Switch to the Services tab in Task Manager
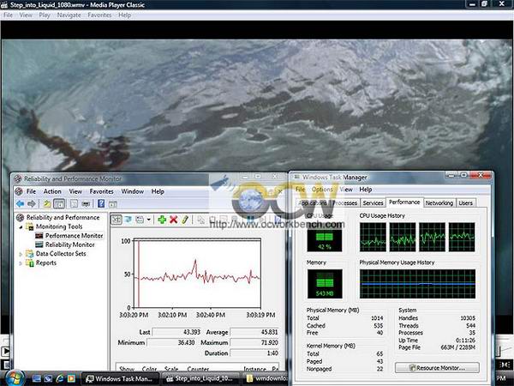514x386 pixels. [x=373, y=203]
